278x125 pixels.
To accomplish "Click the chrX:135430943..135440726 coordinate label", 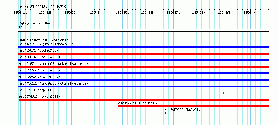I will (42, 7).
